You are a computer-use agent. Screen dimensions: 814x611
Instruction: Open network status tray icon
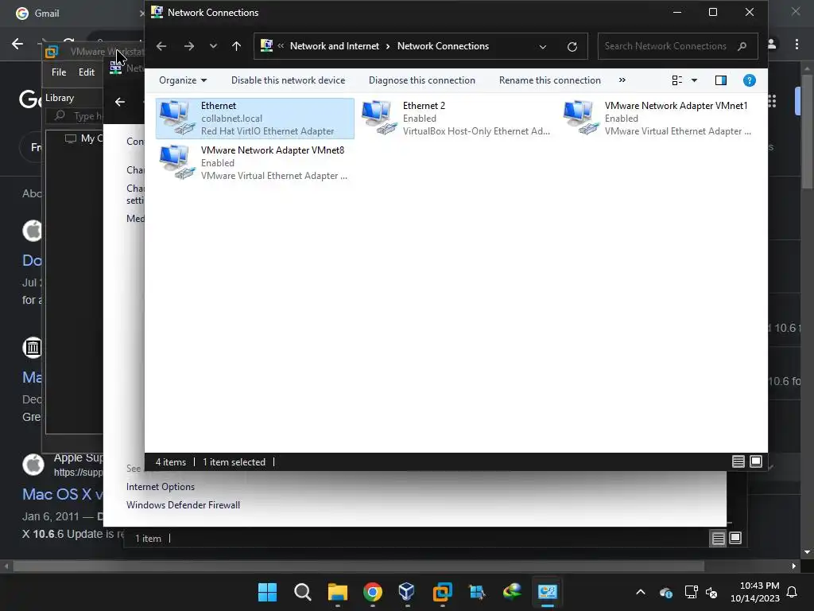point(691,592)
